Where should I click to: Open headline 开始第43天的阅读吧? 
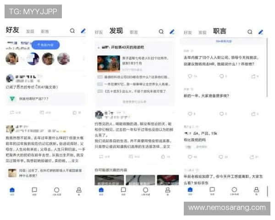point(128,47)
